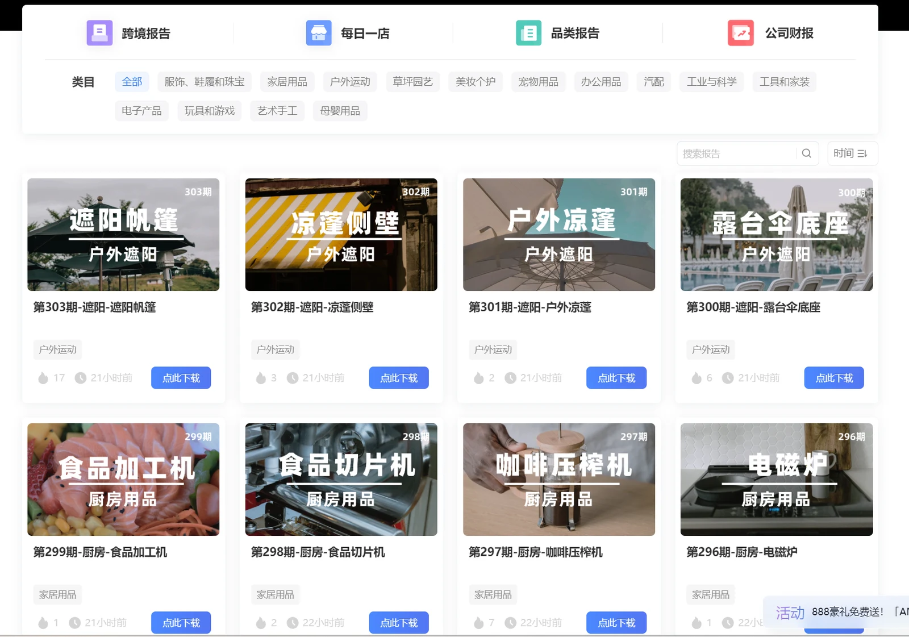Download the 第298期 食品切片机 report
Screen dimensions: 909x637
[399, 623]
